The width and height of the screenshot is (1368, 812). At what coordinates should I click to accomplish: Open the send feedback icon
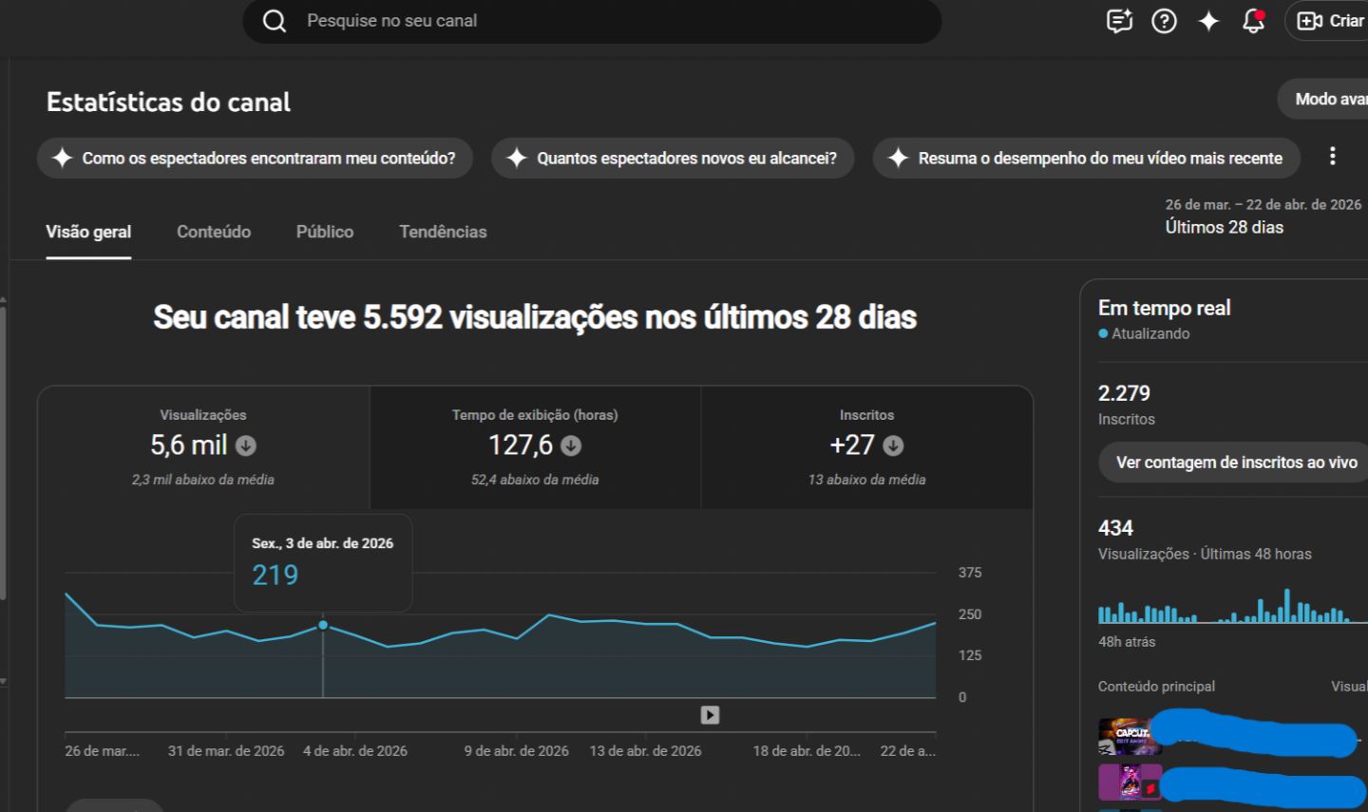tap(1119, 21)
